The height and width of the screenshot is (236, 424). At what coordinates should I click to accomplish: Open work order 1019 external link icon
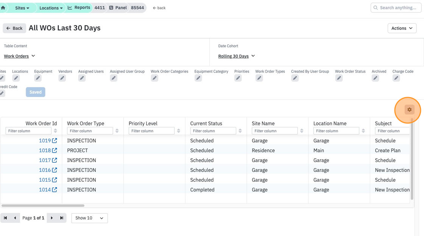tap(55, 140)
